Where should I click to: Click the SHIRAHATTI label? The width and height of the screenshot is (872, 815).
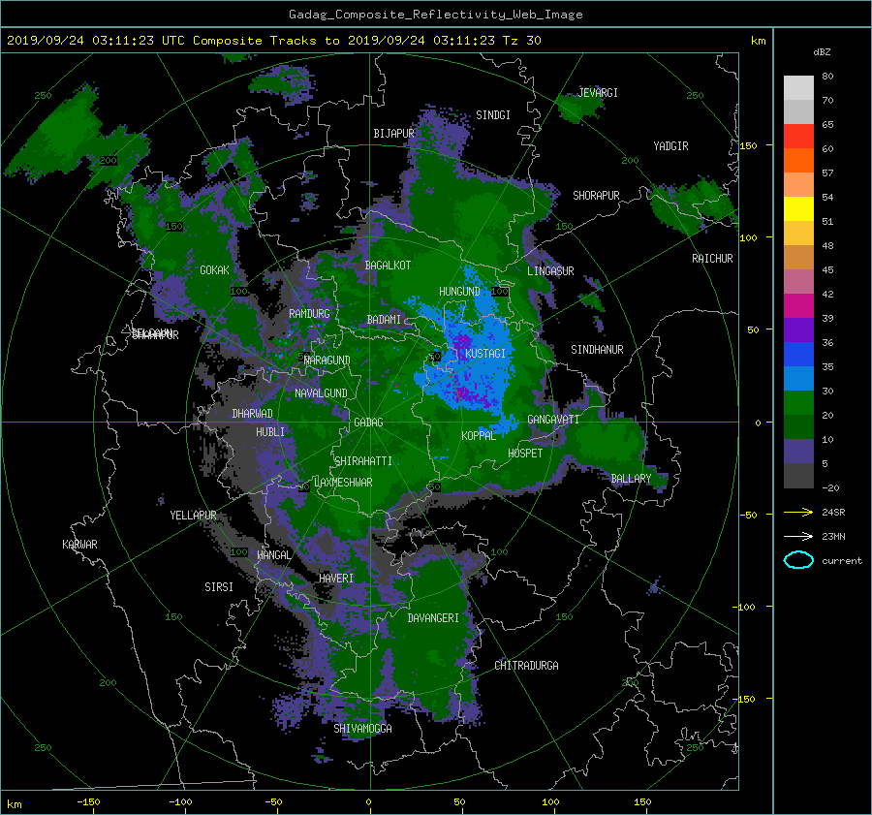coord(363,460)
